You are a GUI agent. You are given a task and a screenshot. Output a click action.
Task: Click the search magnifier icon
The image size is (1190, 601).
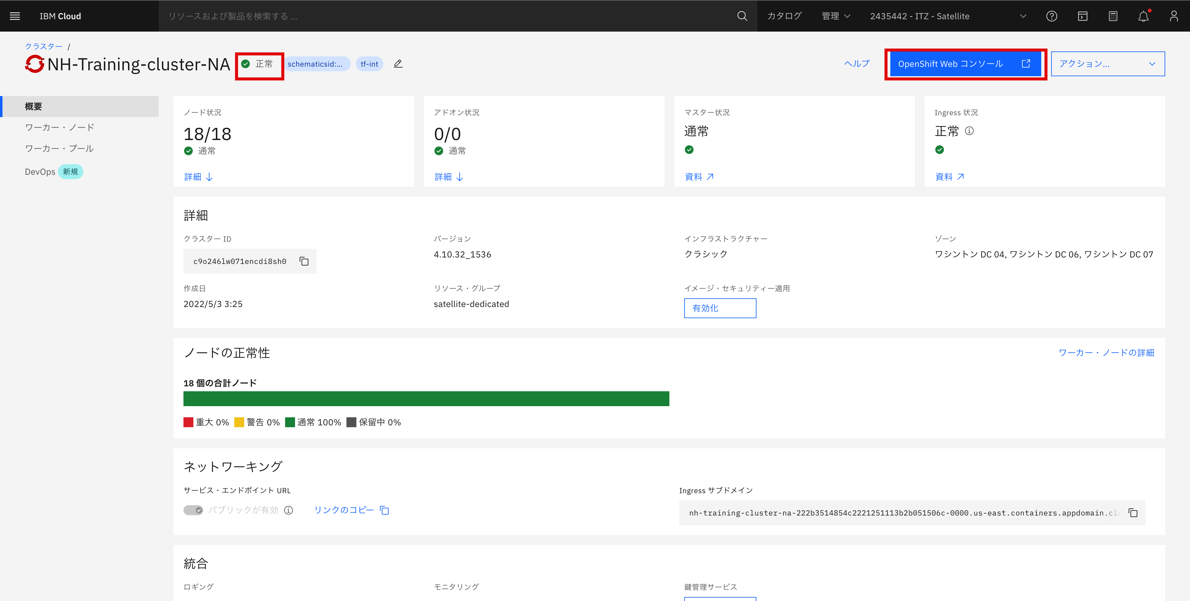(x=742, y=16)
